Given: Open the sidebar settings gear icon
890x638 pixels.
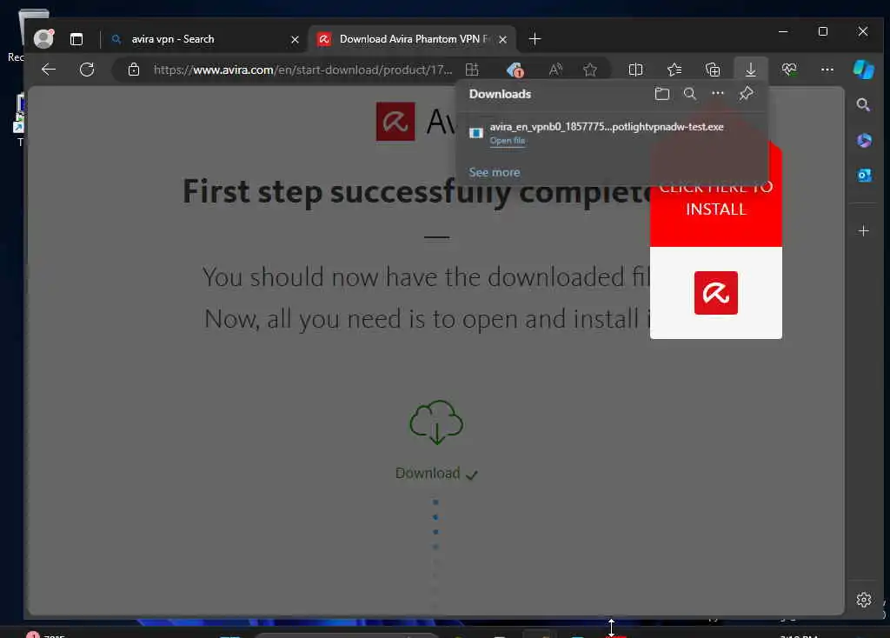Looking at the screenshot, I should (x=863, y=600).
